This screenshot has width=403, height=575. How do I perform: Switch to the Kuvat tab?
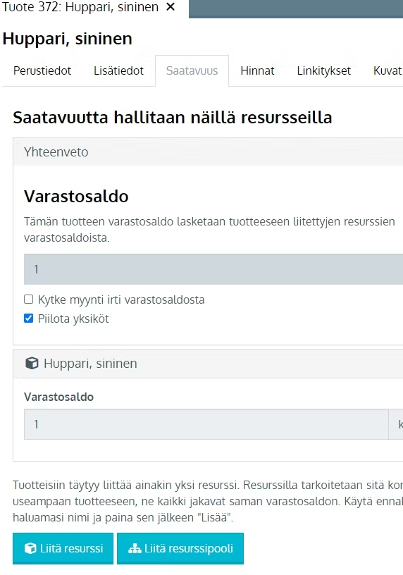(387, 70)
